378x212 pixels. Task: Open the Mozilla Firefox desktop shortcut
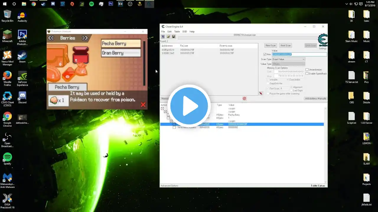coord(7,79)
